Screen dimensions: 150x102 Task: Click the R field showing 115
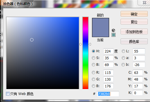pyautogui.click(x=108, y=72)
